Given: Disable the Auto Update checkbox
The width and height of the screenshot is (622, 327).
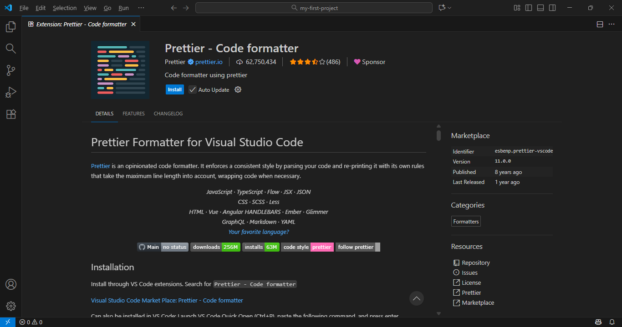Looking at the screenshot, I should pyautogui.click(x=192, y=89).
